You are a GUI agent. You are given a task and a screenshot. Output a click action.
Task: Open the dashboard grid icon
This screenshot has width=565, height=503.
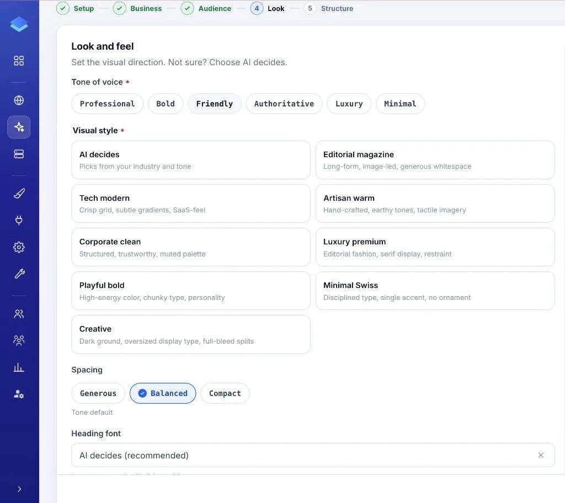19,61
